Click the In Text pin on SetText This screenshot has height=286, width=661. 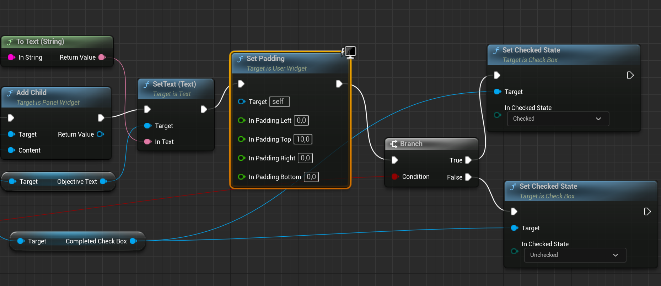[x=148, y=142]
